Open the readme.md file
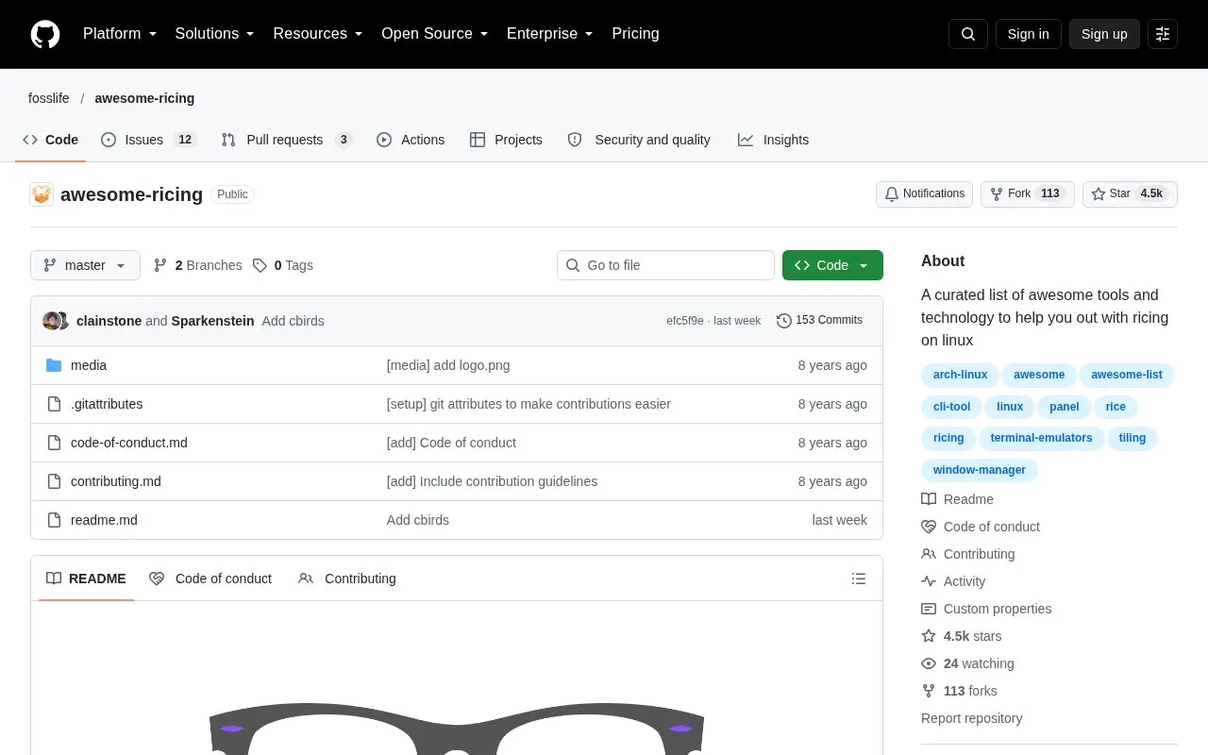Image resolution: width=1208 pixels, height=755 pixels. 104,520
